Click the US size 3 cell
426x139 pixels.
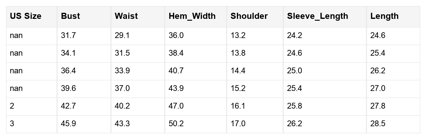(x=12, y=124)
